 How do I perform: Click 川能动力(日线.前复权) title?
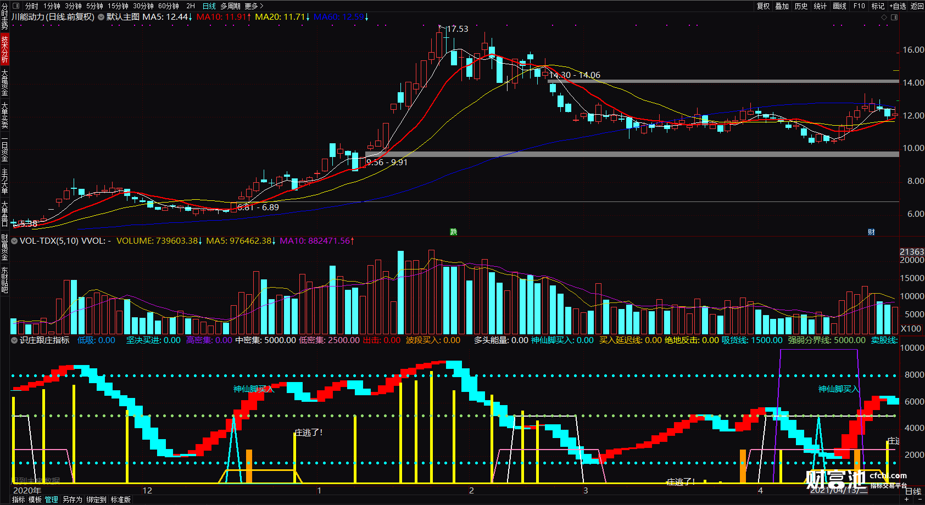coord(53,17)
